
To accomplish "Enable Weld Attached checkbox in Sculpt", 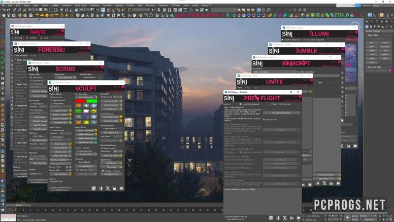I will tap(52, 130).
